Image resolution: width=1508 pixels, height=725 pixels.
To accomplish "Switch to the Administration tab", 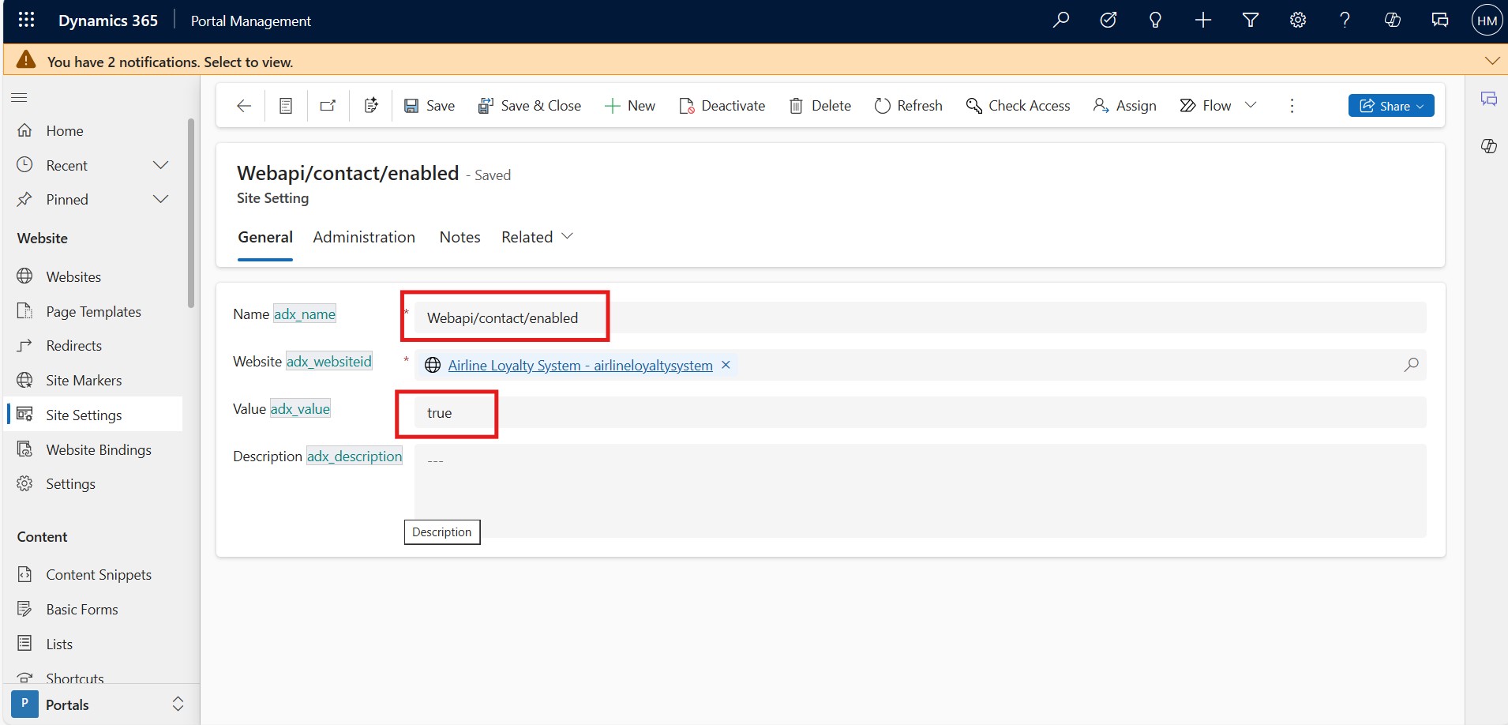I will click(364, 237).
